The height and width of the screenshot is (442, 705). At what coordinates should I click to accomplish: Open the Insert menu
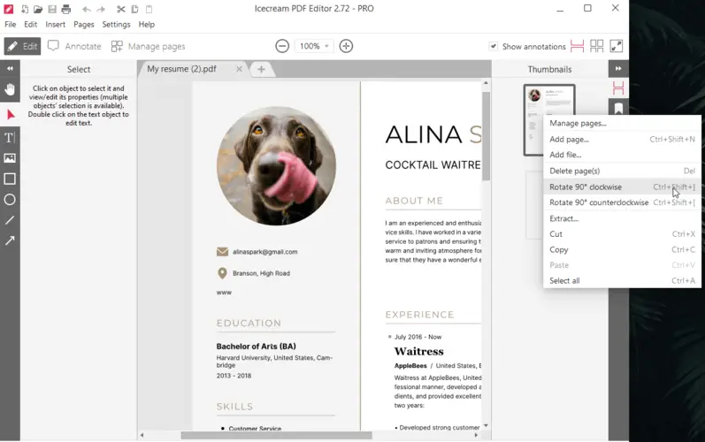pyautogui.click(x=56, y=24)
